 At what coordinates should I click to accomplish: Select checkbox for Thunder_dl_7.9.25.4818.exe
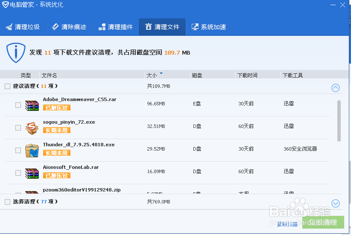coord(18,150)
